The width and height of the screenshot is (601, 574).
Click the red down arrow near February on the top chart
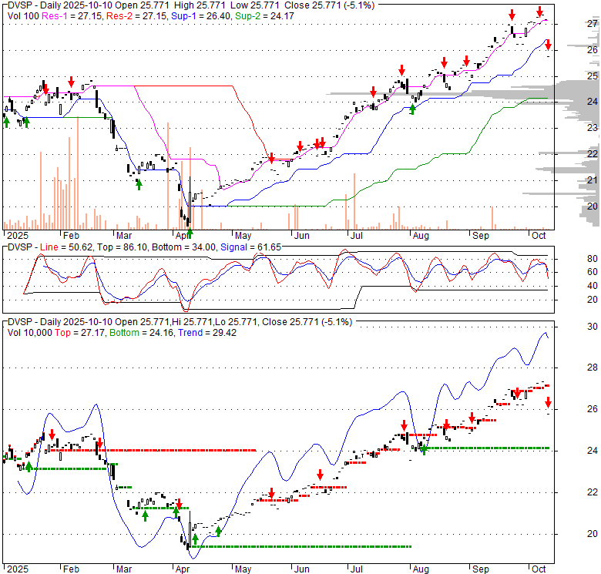pyautogui.click(x=71, y=81)
